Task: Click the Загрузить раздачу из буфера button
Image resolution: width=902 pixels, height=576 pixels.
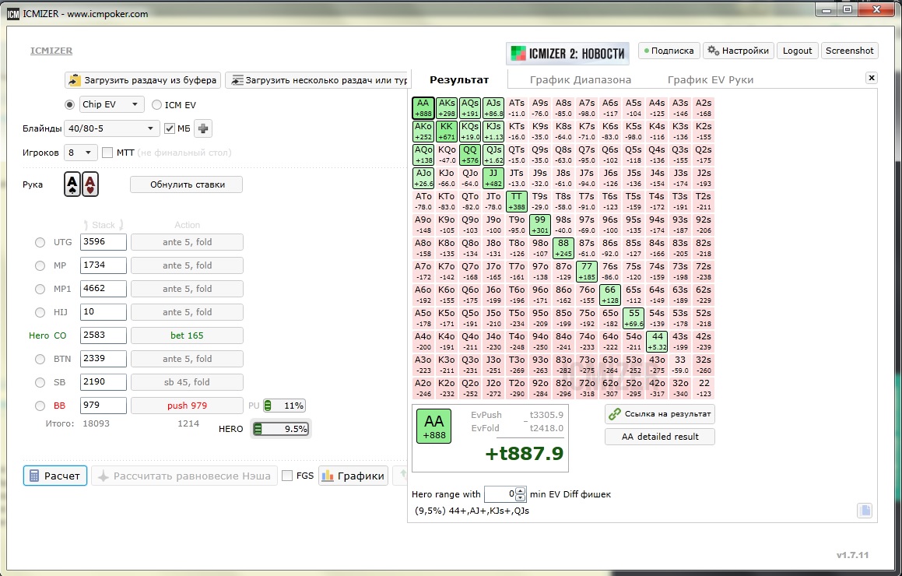Action: point(142,80)
